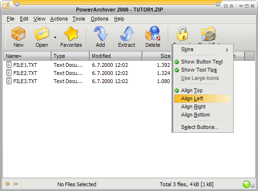
Task: Open the Tools menu
Action: (79, 19)
